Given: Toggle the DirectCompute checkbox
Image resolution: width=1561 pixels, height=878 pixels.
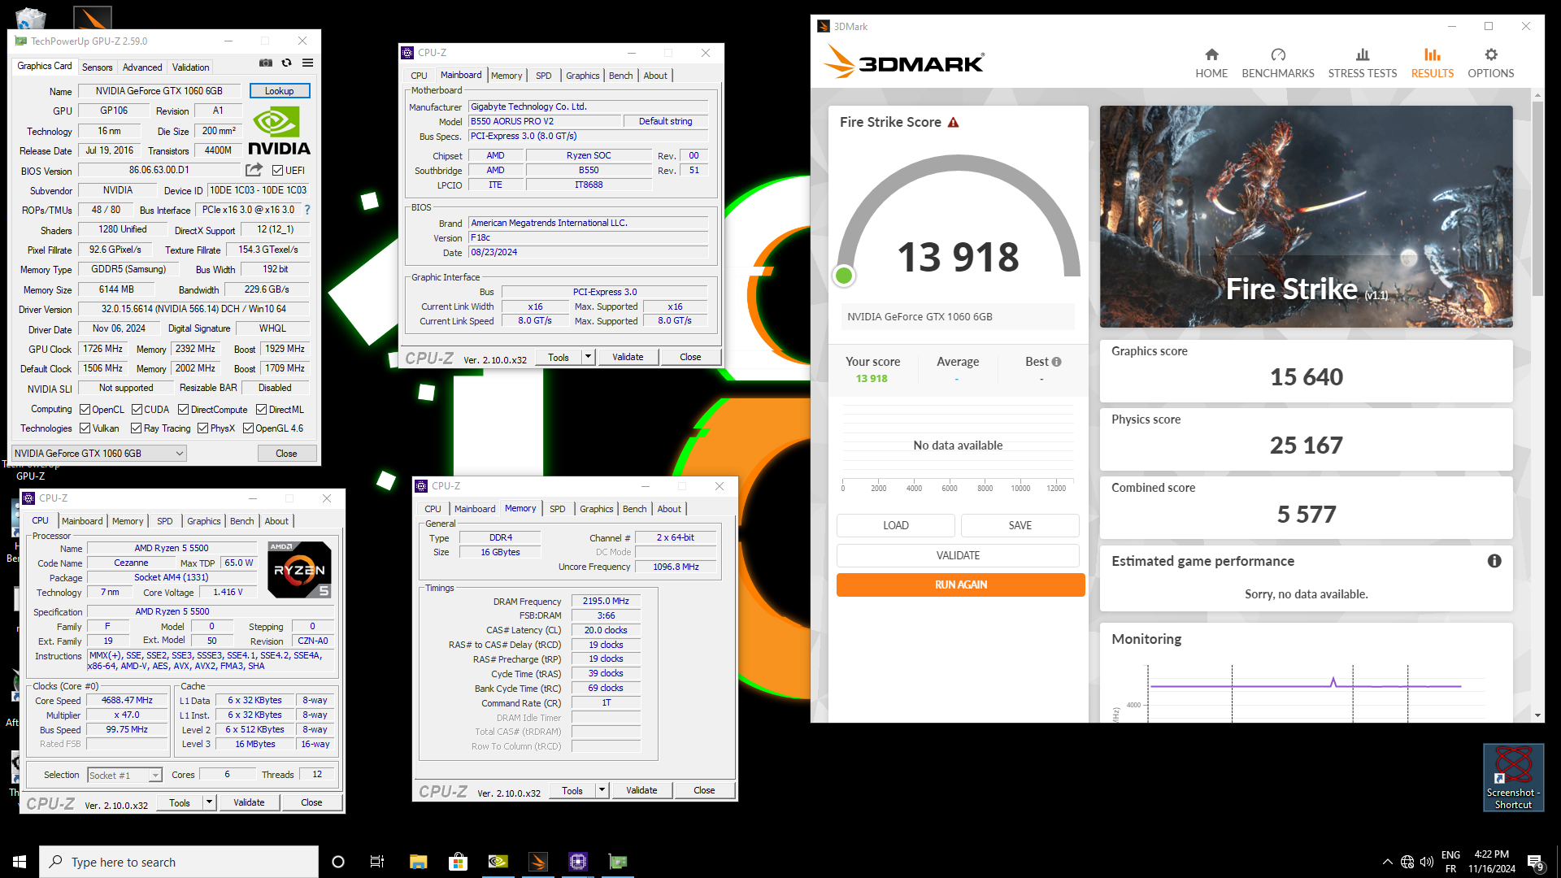Looking at the screenshot, I should coord(184,410).
